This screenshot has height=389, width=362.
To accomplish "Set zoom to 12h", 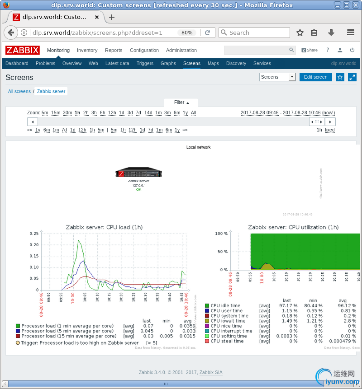I will 112,112.
